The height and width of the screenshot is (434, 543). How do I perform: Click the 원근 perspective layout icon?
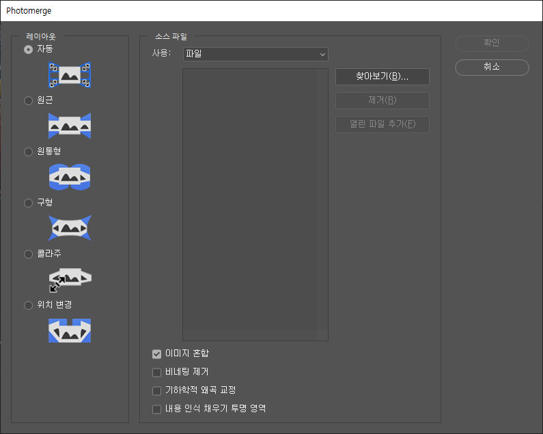click(x=70, y=126)
